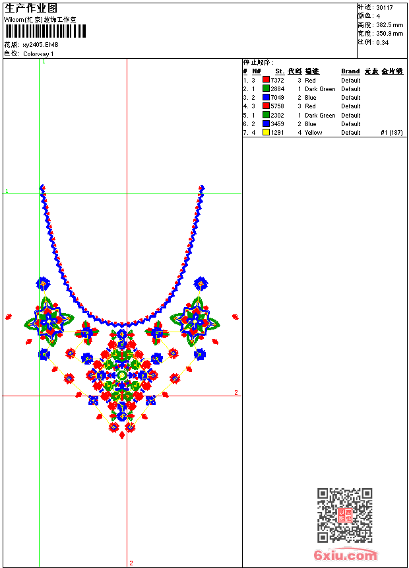The image size is (409, 568).
Task: Choose the blue swatch with 3459 stitches
Action: coord(266,124)
